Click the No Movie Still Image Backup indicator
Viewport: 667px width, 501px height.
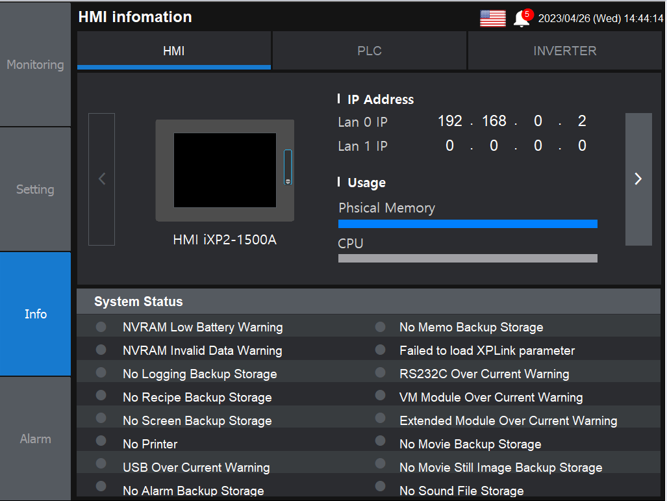tap(381, 463)
